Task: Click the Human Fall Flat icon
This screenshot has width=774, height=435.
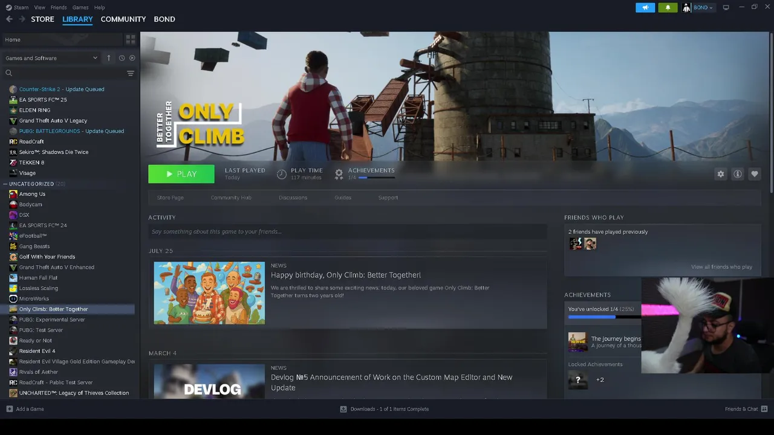Action: 13,278
